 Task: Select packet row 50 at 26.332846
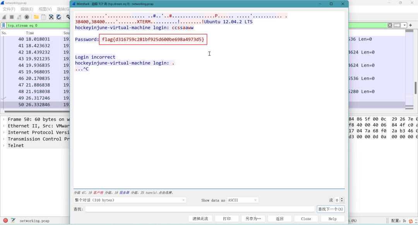click(35, 104)
